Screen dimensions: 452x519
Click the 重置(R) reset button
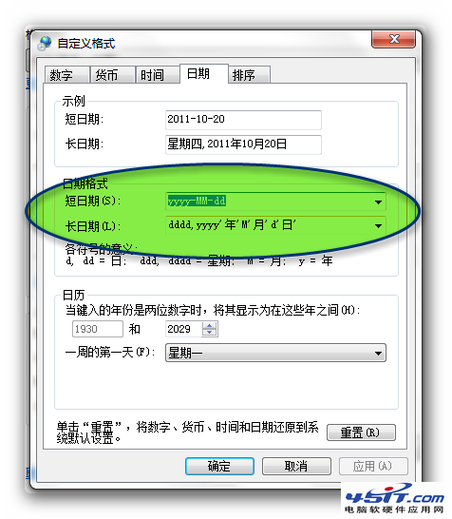coord(361,432)
